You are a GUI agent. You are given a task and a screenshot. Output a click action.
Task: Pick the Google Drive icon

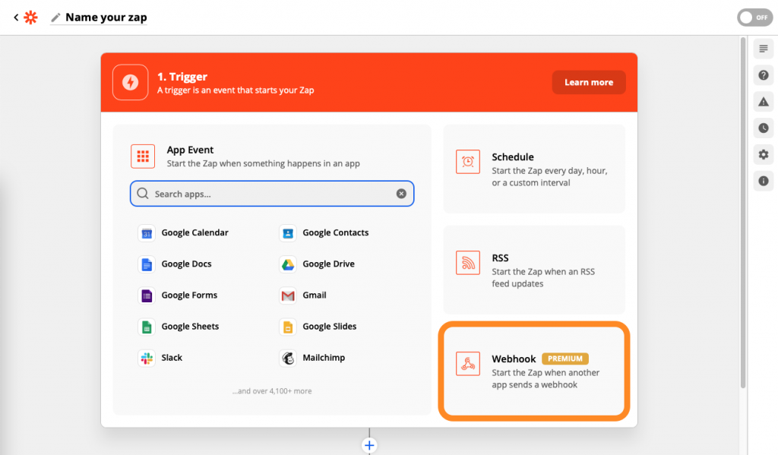288,264
